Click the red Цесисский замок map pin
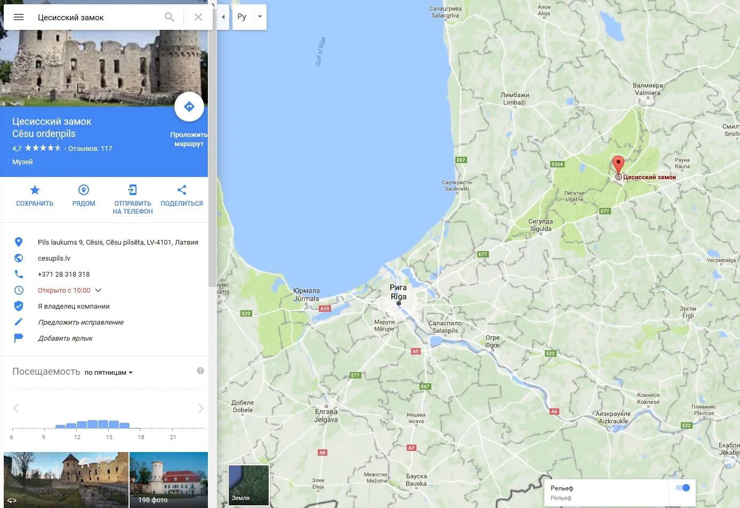Screen dimensions: 740x508 click(x=618, y=166)
